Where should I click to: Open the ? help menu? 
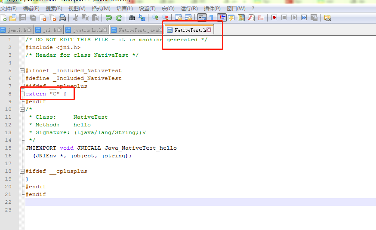[253, 9]
